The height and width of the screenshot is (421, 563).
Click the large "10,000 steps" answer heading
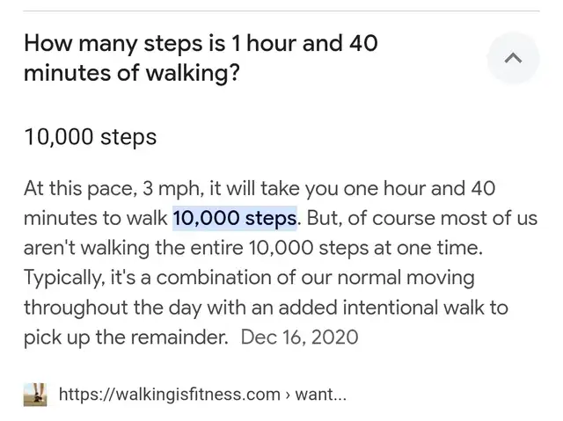click(91, 137)
